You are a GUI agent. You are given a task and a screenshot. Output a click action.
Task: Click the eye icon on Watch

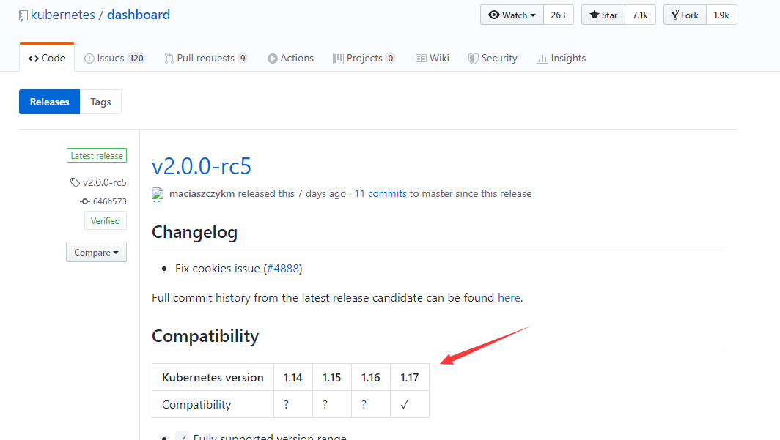[x=493, y=15]
